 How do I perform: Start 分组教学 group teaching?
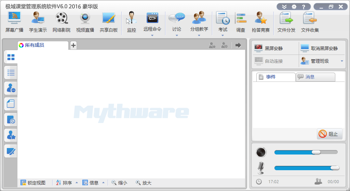[199, 21]
